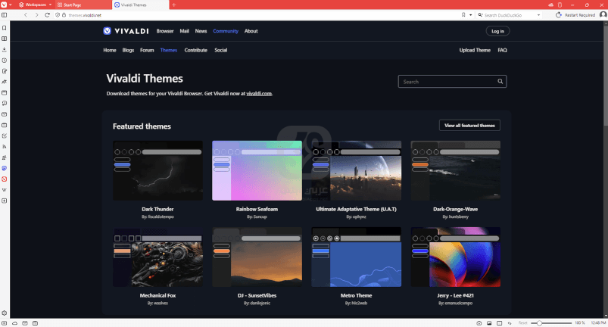The image size is (608, 327).
Task: Select the Vivaldi Themes tab
Action: pyautogui.click(x=141, y=5)
